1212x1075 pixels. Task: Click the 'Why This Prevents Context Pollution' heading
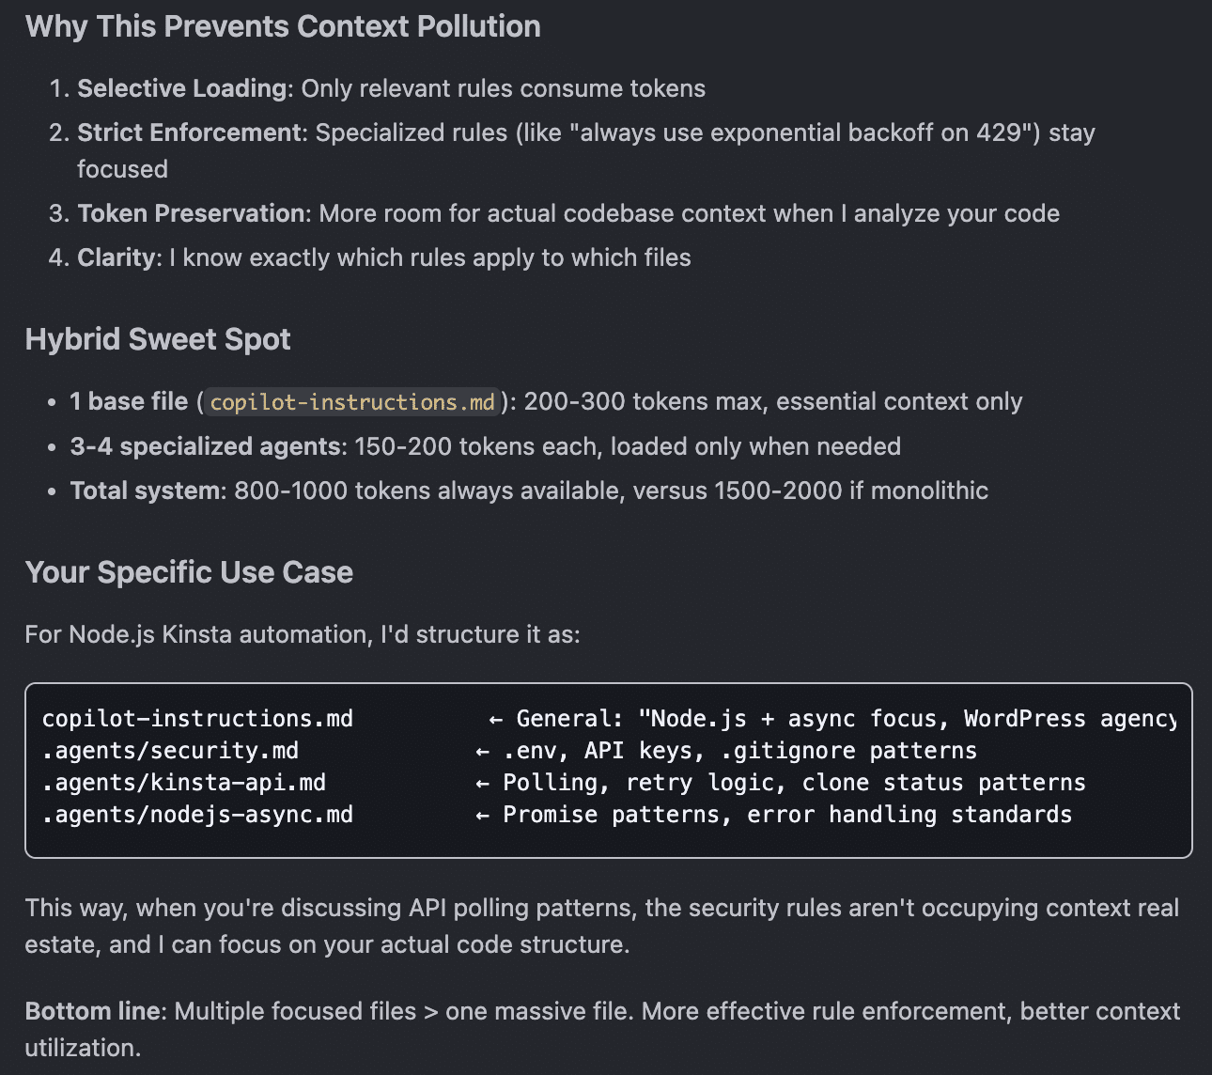(283, 26)
